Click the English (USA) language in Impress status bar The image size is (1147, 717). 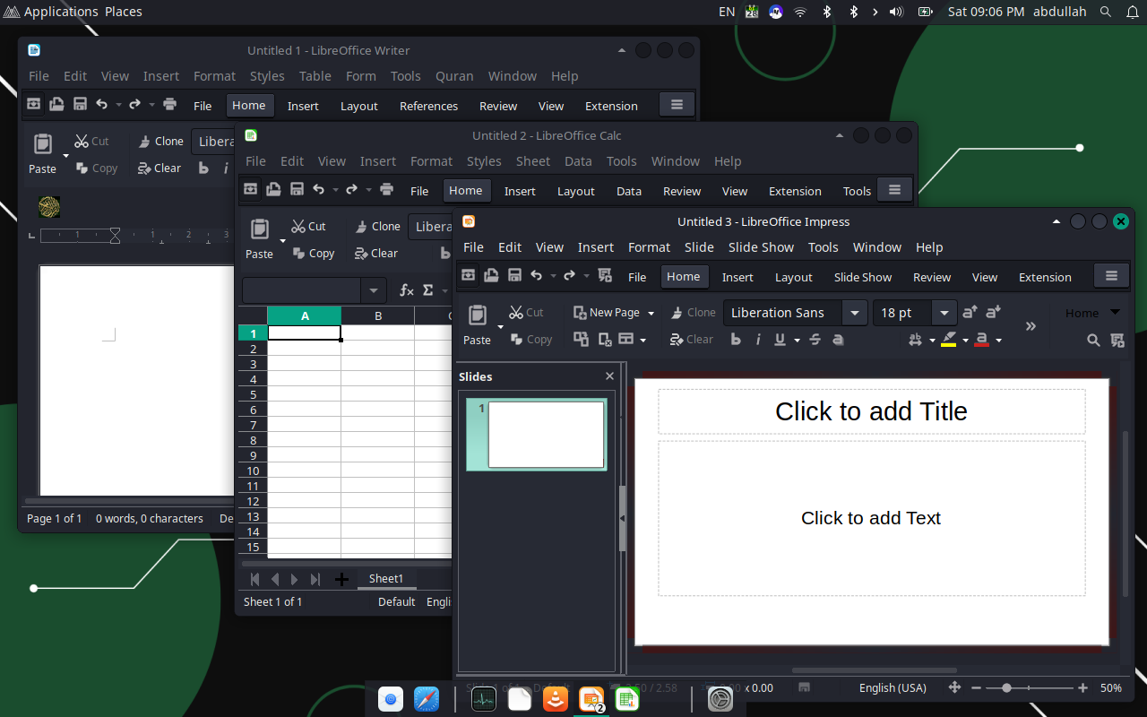(893, 687)
